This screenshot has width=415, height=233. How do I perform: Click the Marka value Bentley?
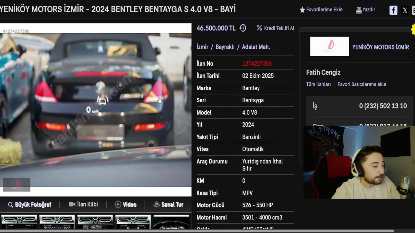[251, 88]
